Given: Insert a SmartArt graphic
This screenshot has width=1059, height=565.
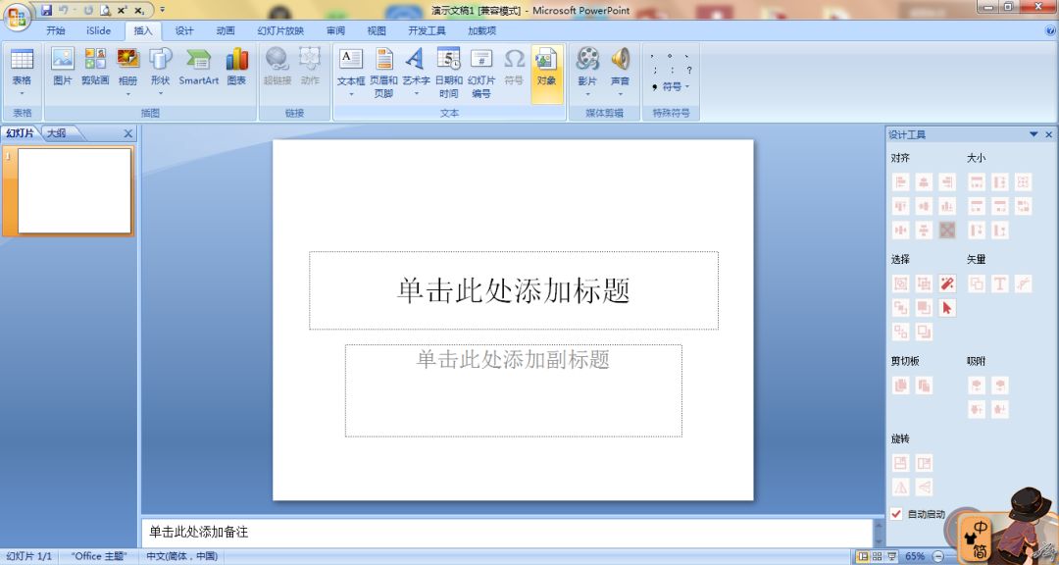Looking at the screenshot, I should tap(198, 70).
